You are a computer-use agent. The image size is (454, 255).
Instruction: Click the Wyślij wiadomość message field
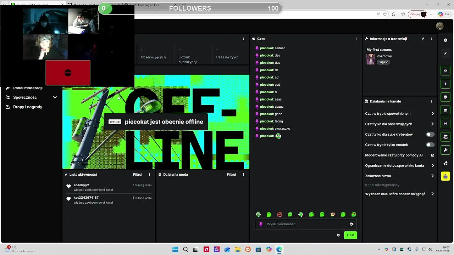tap(306, 224)
